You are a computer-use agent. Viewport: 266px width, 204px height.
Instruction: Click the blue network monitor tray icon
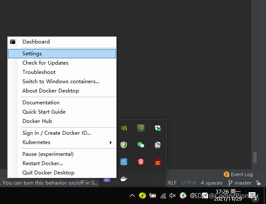(124, 162)
